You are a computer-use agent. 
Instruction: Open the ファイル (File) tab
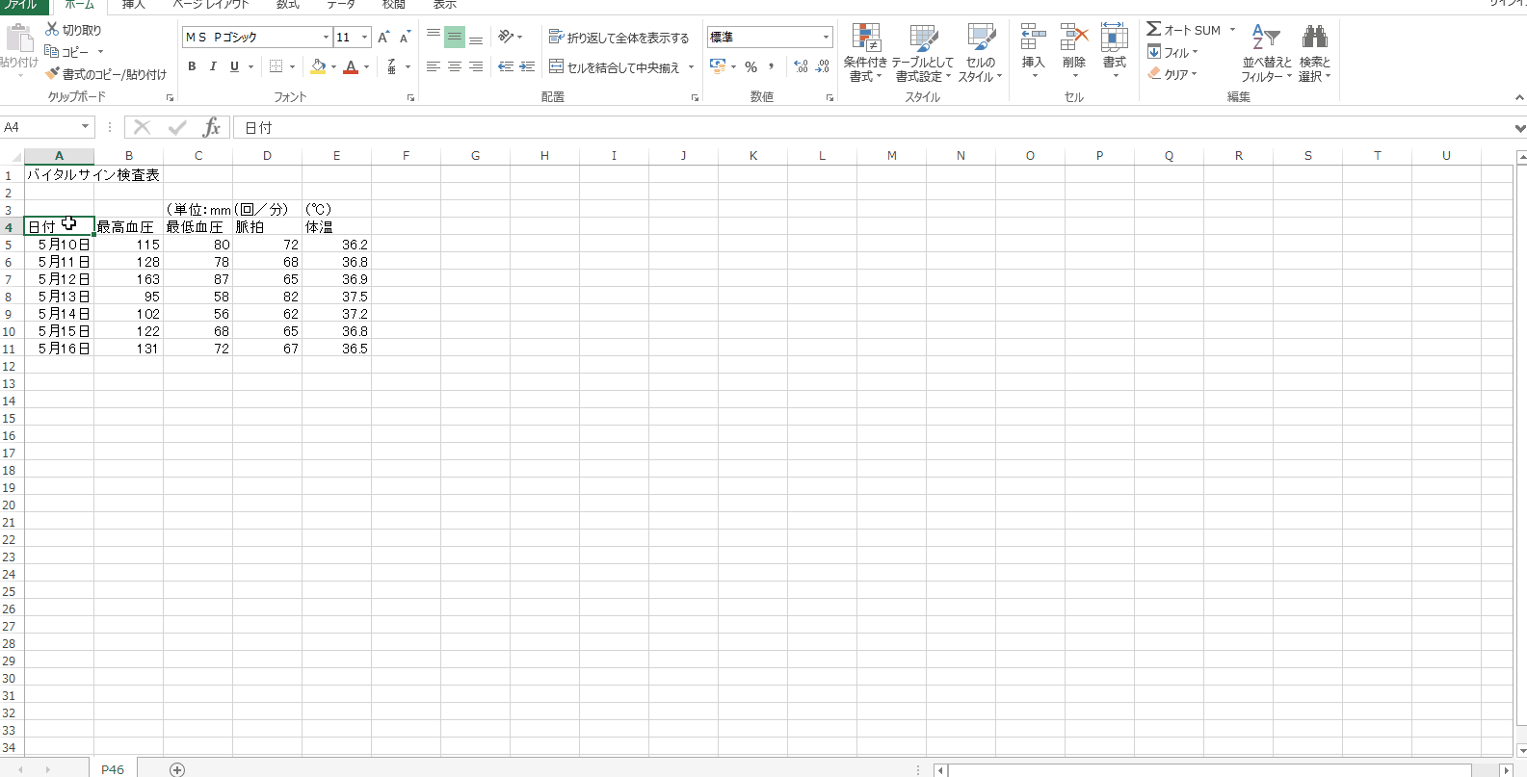tap(21, 5)
